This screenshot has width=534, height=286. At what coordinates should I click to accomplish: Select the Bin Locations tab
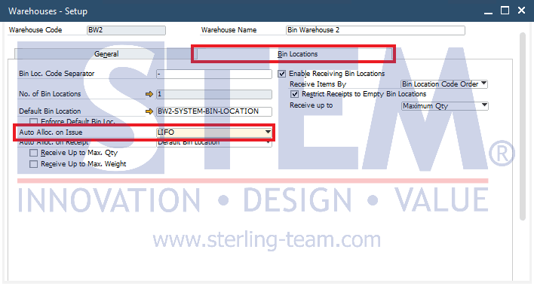pos(297,54)
